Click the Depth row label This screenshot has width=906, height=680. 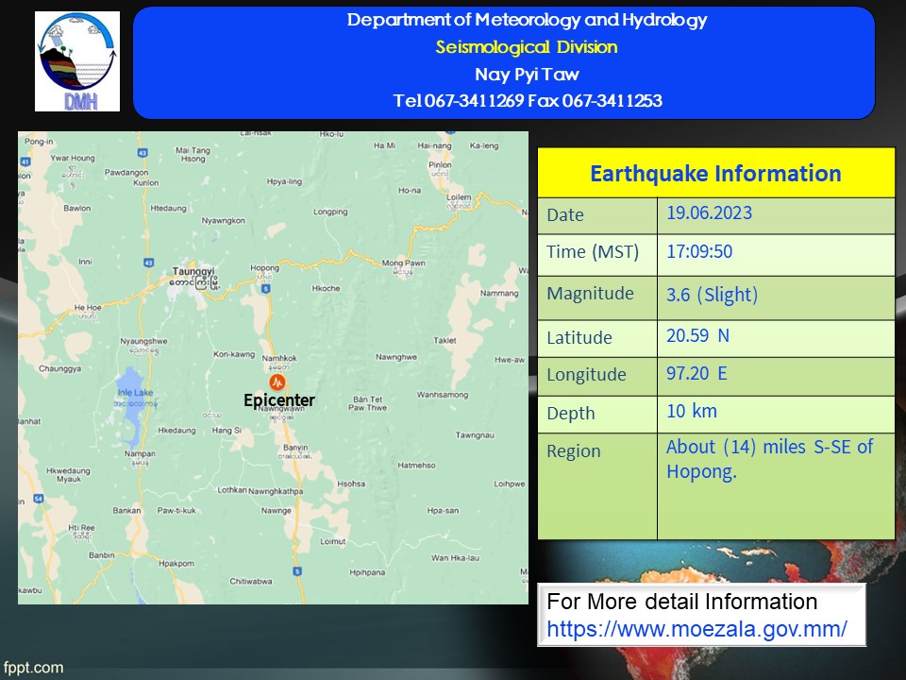[571, 414]
